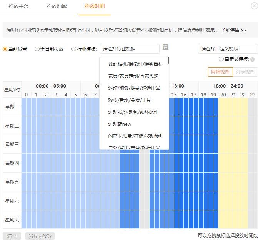The height and width of the screenshot is (246, 258).
Task: Click the help icon beside 自定义模板
Action: coord(252,59)
